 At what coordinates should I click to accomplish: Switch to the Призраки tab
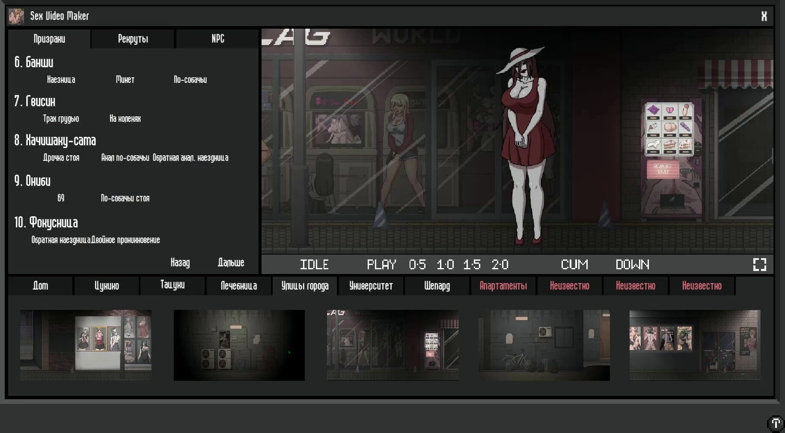pyautogui.click(x=49, y=39)
